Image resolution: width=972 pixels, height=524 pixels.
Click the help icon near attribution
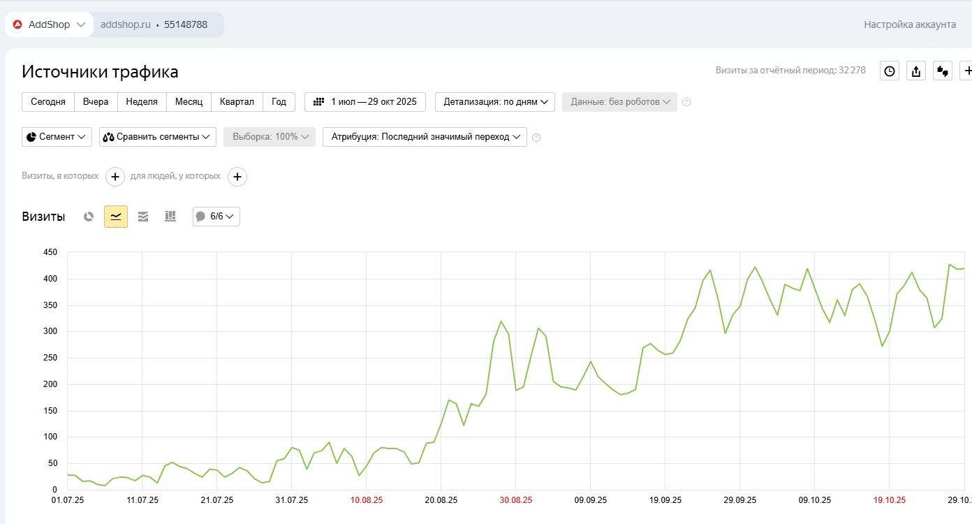[536, 138]
